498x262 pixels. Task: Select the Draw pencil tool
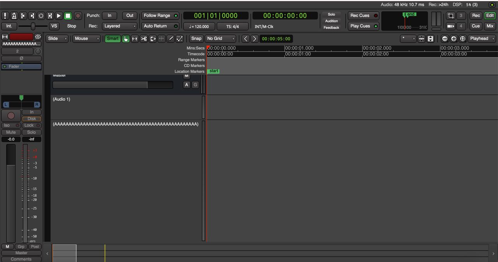click(170, 39)
